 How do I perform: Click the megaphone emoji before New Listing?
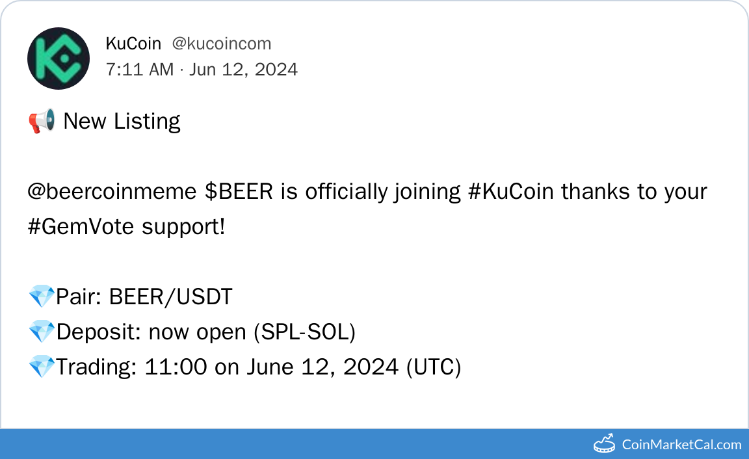[42, 122]
